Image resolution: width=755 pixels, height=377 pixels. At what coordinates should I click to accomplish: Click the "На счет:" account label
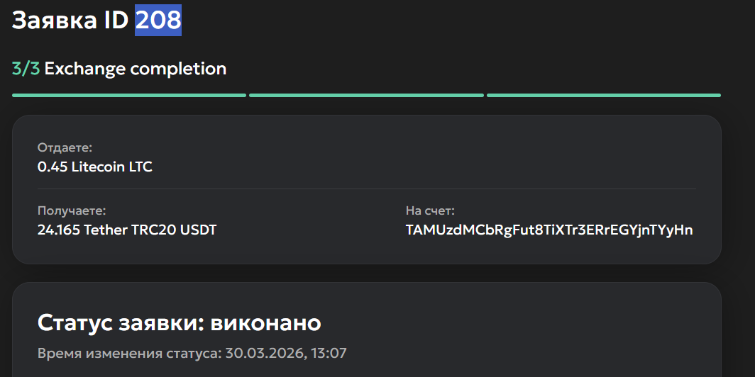(x=430, y=210)
